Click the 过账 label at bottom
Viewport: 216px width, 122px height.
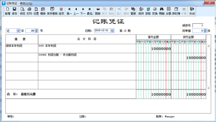point(83,116)
